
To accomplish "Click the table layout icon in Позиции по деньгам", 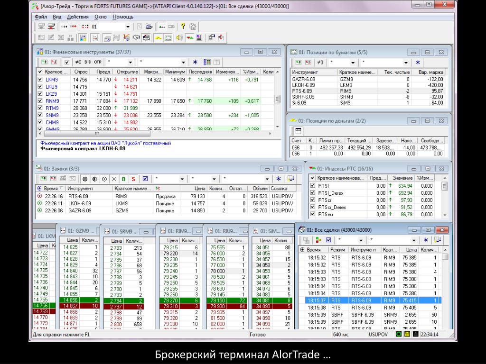I will (298, 131).
